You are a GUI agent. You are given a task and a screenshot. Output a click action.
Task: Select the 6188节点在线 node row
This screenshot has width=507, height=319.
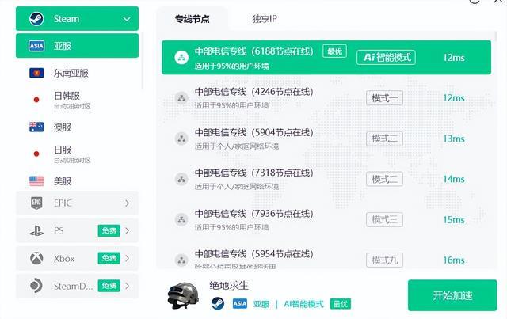(x=326, y=58)
